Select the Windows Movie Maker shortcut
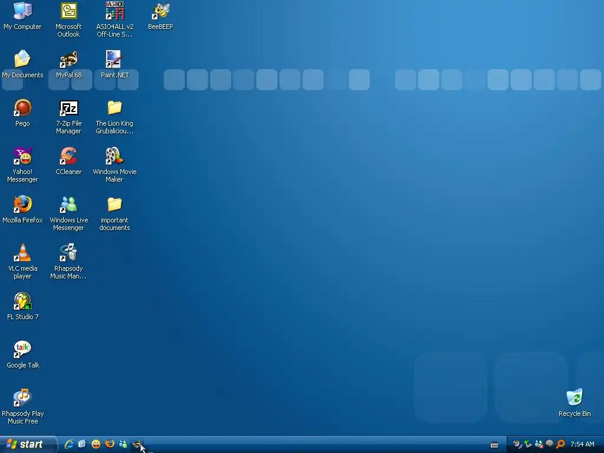 point(115,165)
